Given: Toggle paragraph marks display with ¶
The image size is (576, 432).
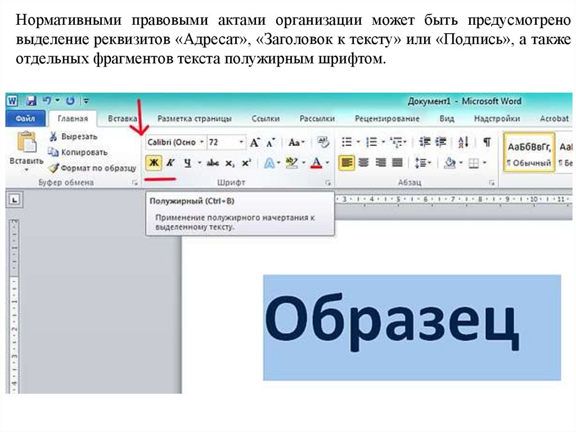Looking at the screenshot, I should click(x=487, y=142).
